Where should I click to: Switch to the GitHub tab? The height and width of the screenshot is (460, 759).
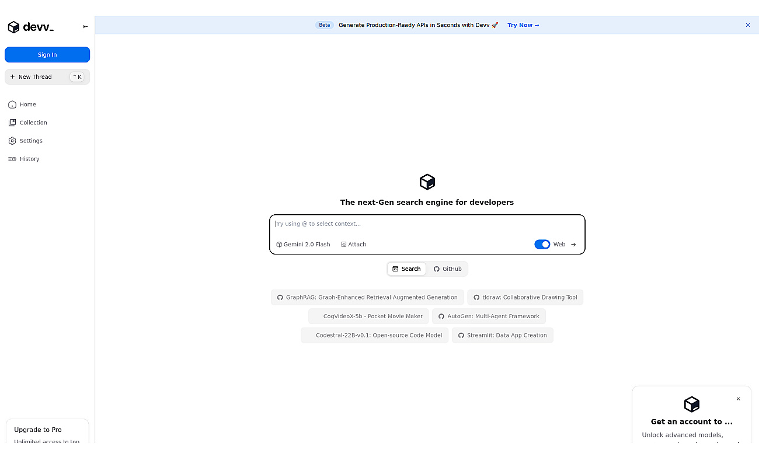448,269
